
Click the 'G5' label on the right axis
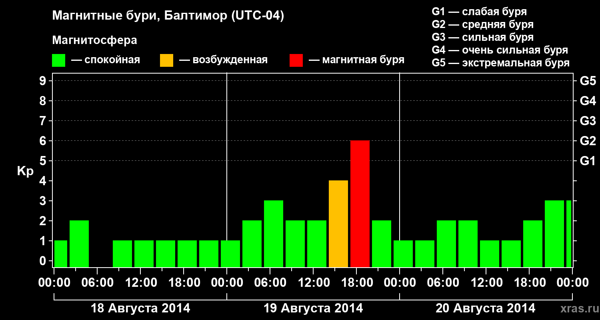point(588,81)
